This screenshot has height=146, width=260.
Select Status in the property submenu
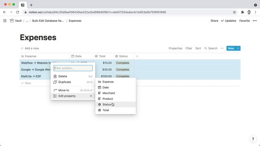pos(115,105)
